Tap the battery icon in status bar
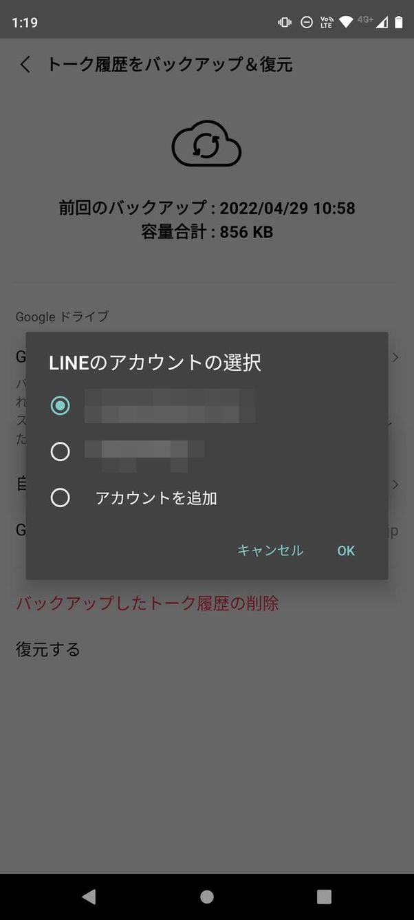The width and height of the screenshot is (414, 920). click(398, 22)
